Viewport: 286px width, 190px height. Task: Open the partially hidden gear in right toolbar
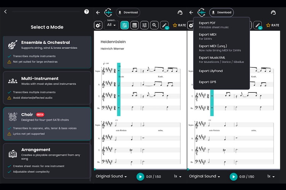[x=190, y=25]
